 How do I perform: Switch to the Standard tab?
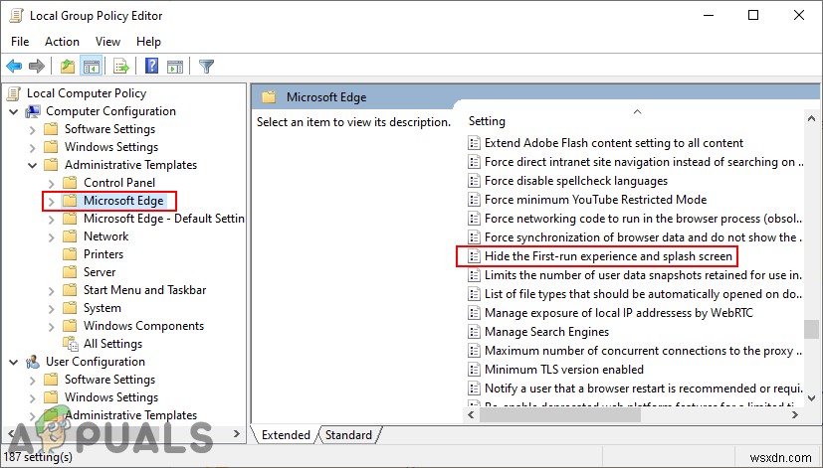pyautogui.click(x=348, y=435)
